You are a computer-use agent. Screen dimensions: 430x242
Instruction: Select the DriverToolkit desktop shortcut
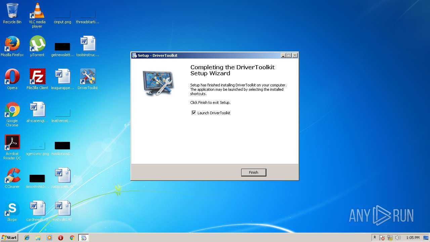tap(88, 79)
